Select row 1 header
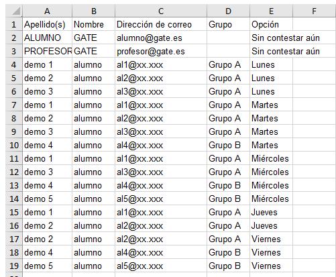 pos(14,24)
